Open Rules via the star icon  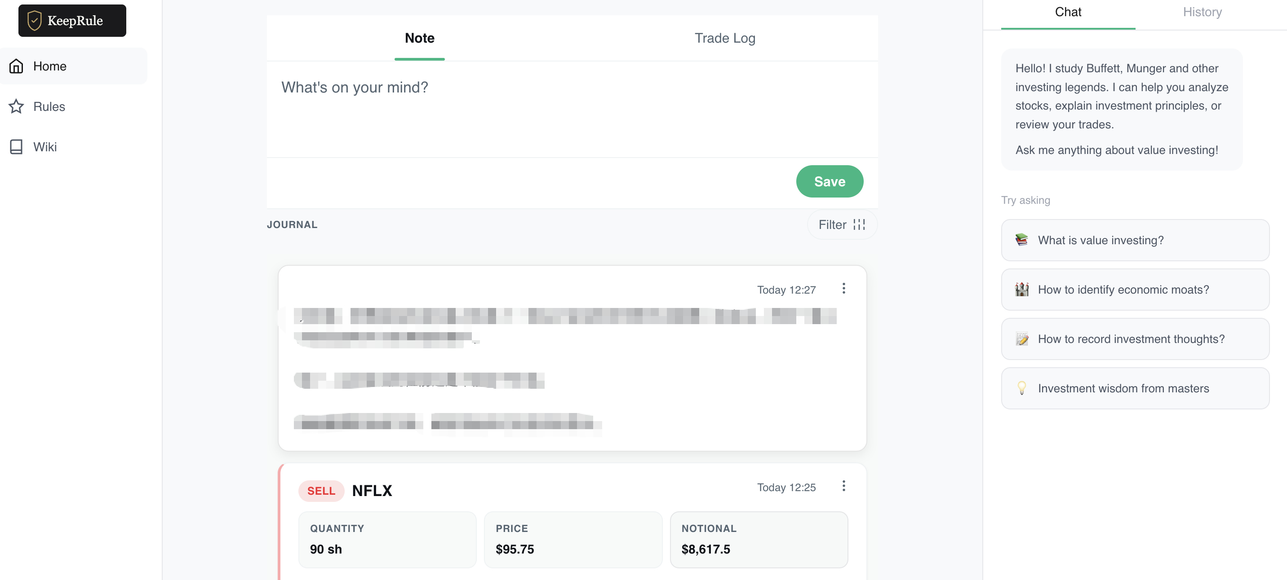tap(16, 106)
